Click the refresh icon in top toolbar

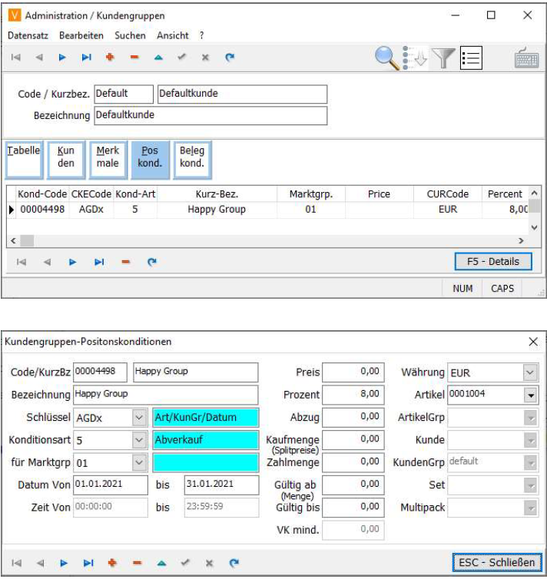coord(229,57)
